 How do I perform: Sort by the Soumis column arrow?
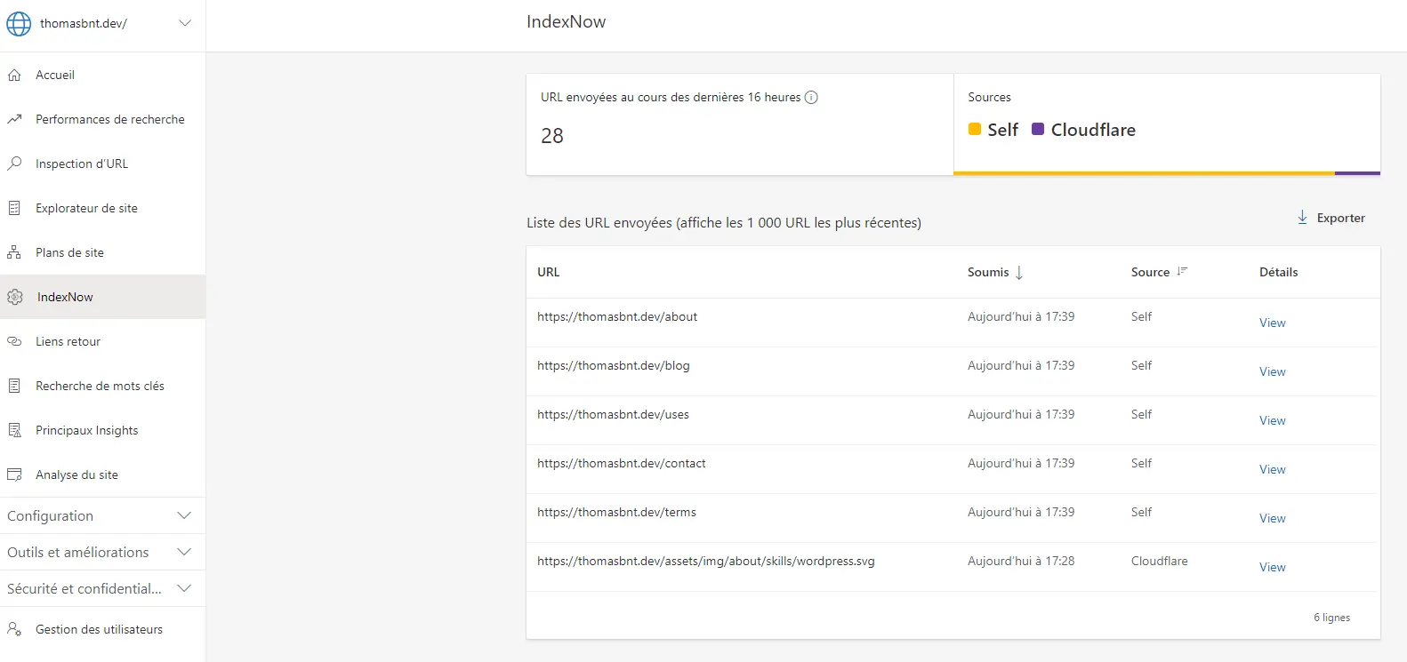(x=1019, y=273)
